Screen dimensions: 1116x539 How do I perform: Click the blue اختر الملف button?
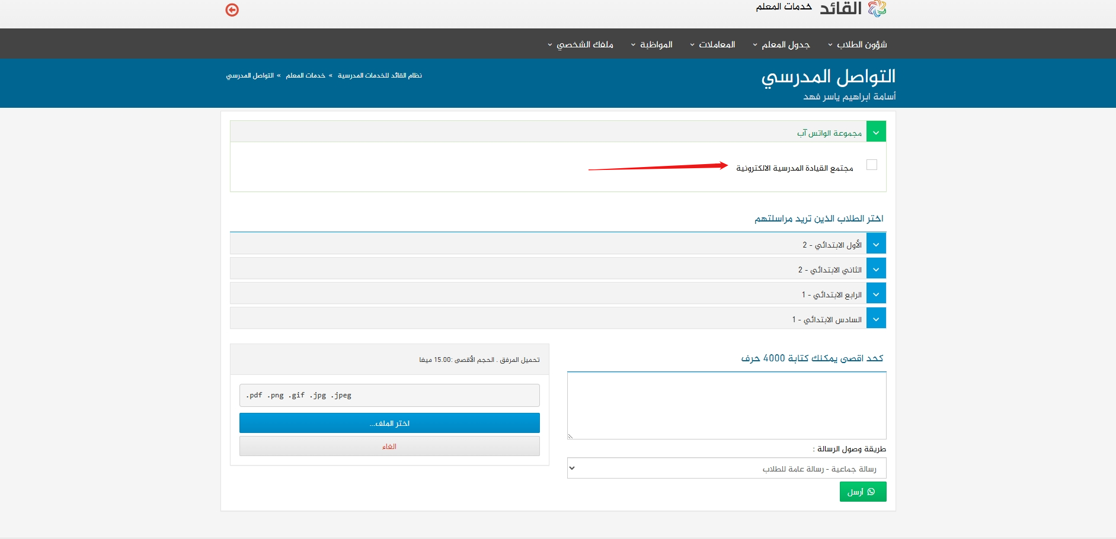(x=389, y=423)
